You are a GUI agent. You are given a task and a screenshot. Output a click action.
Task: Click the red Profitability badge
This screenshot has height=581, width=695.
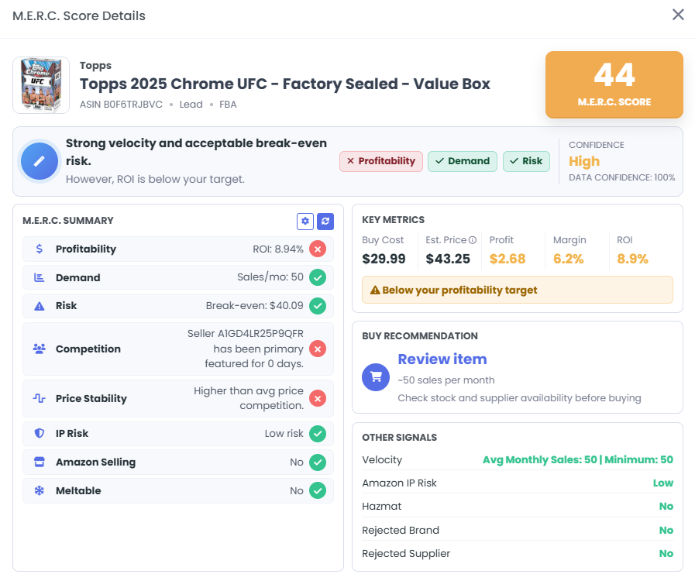(x=381, y=161)
